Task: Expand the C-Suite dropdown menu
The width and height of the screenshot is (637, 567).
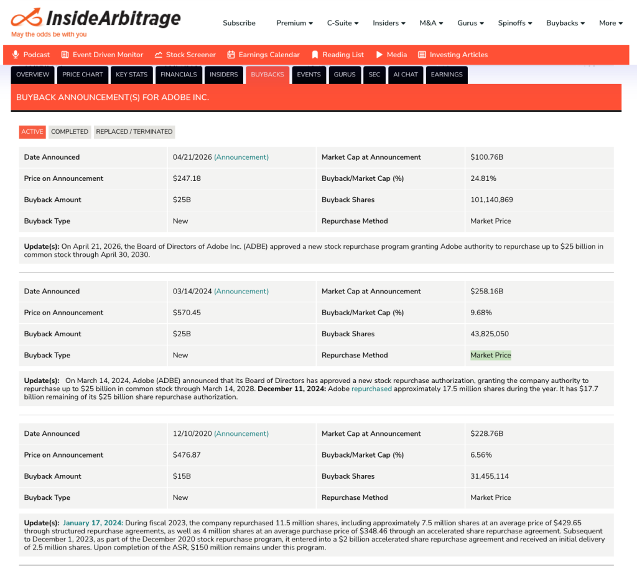Action: click(x=343, y=23)
